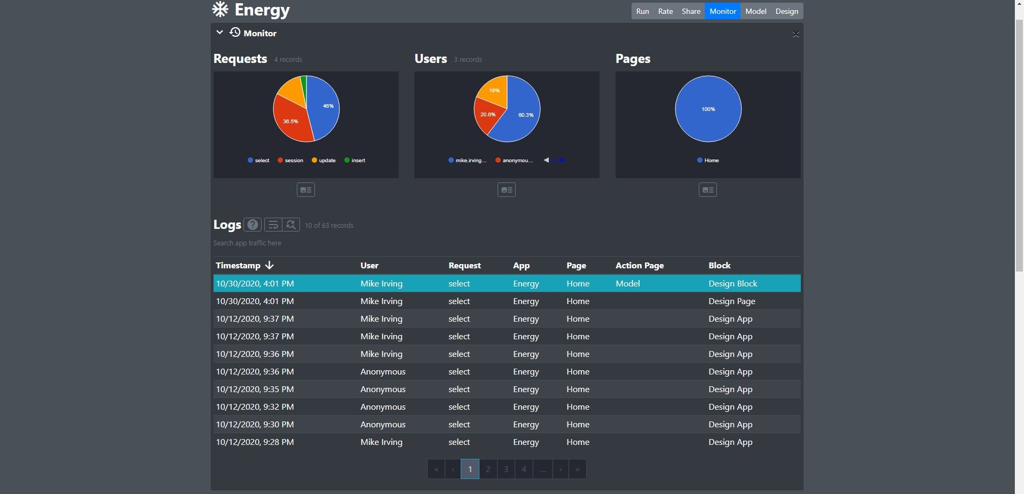Toggle select series in Requests legend
1025x494 pixels.
[258, 161]
